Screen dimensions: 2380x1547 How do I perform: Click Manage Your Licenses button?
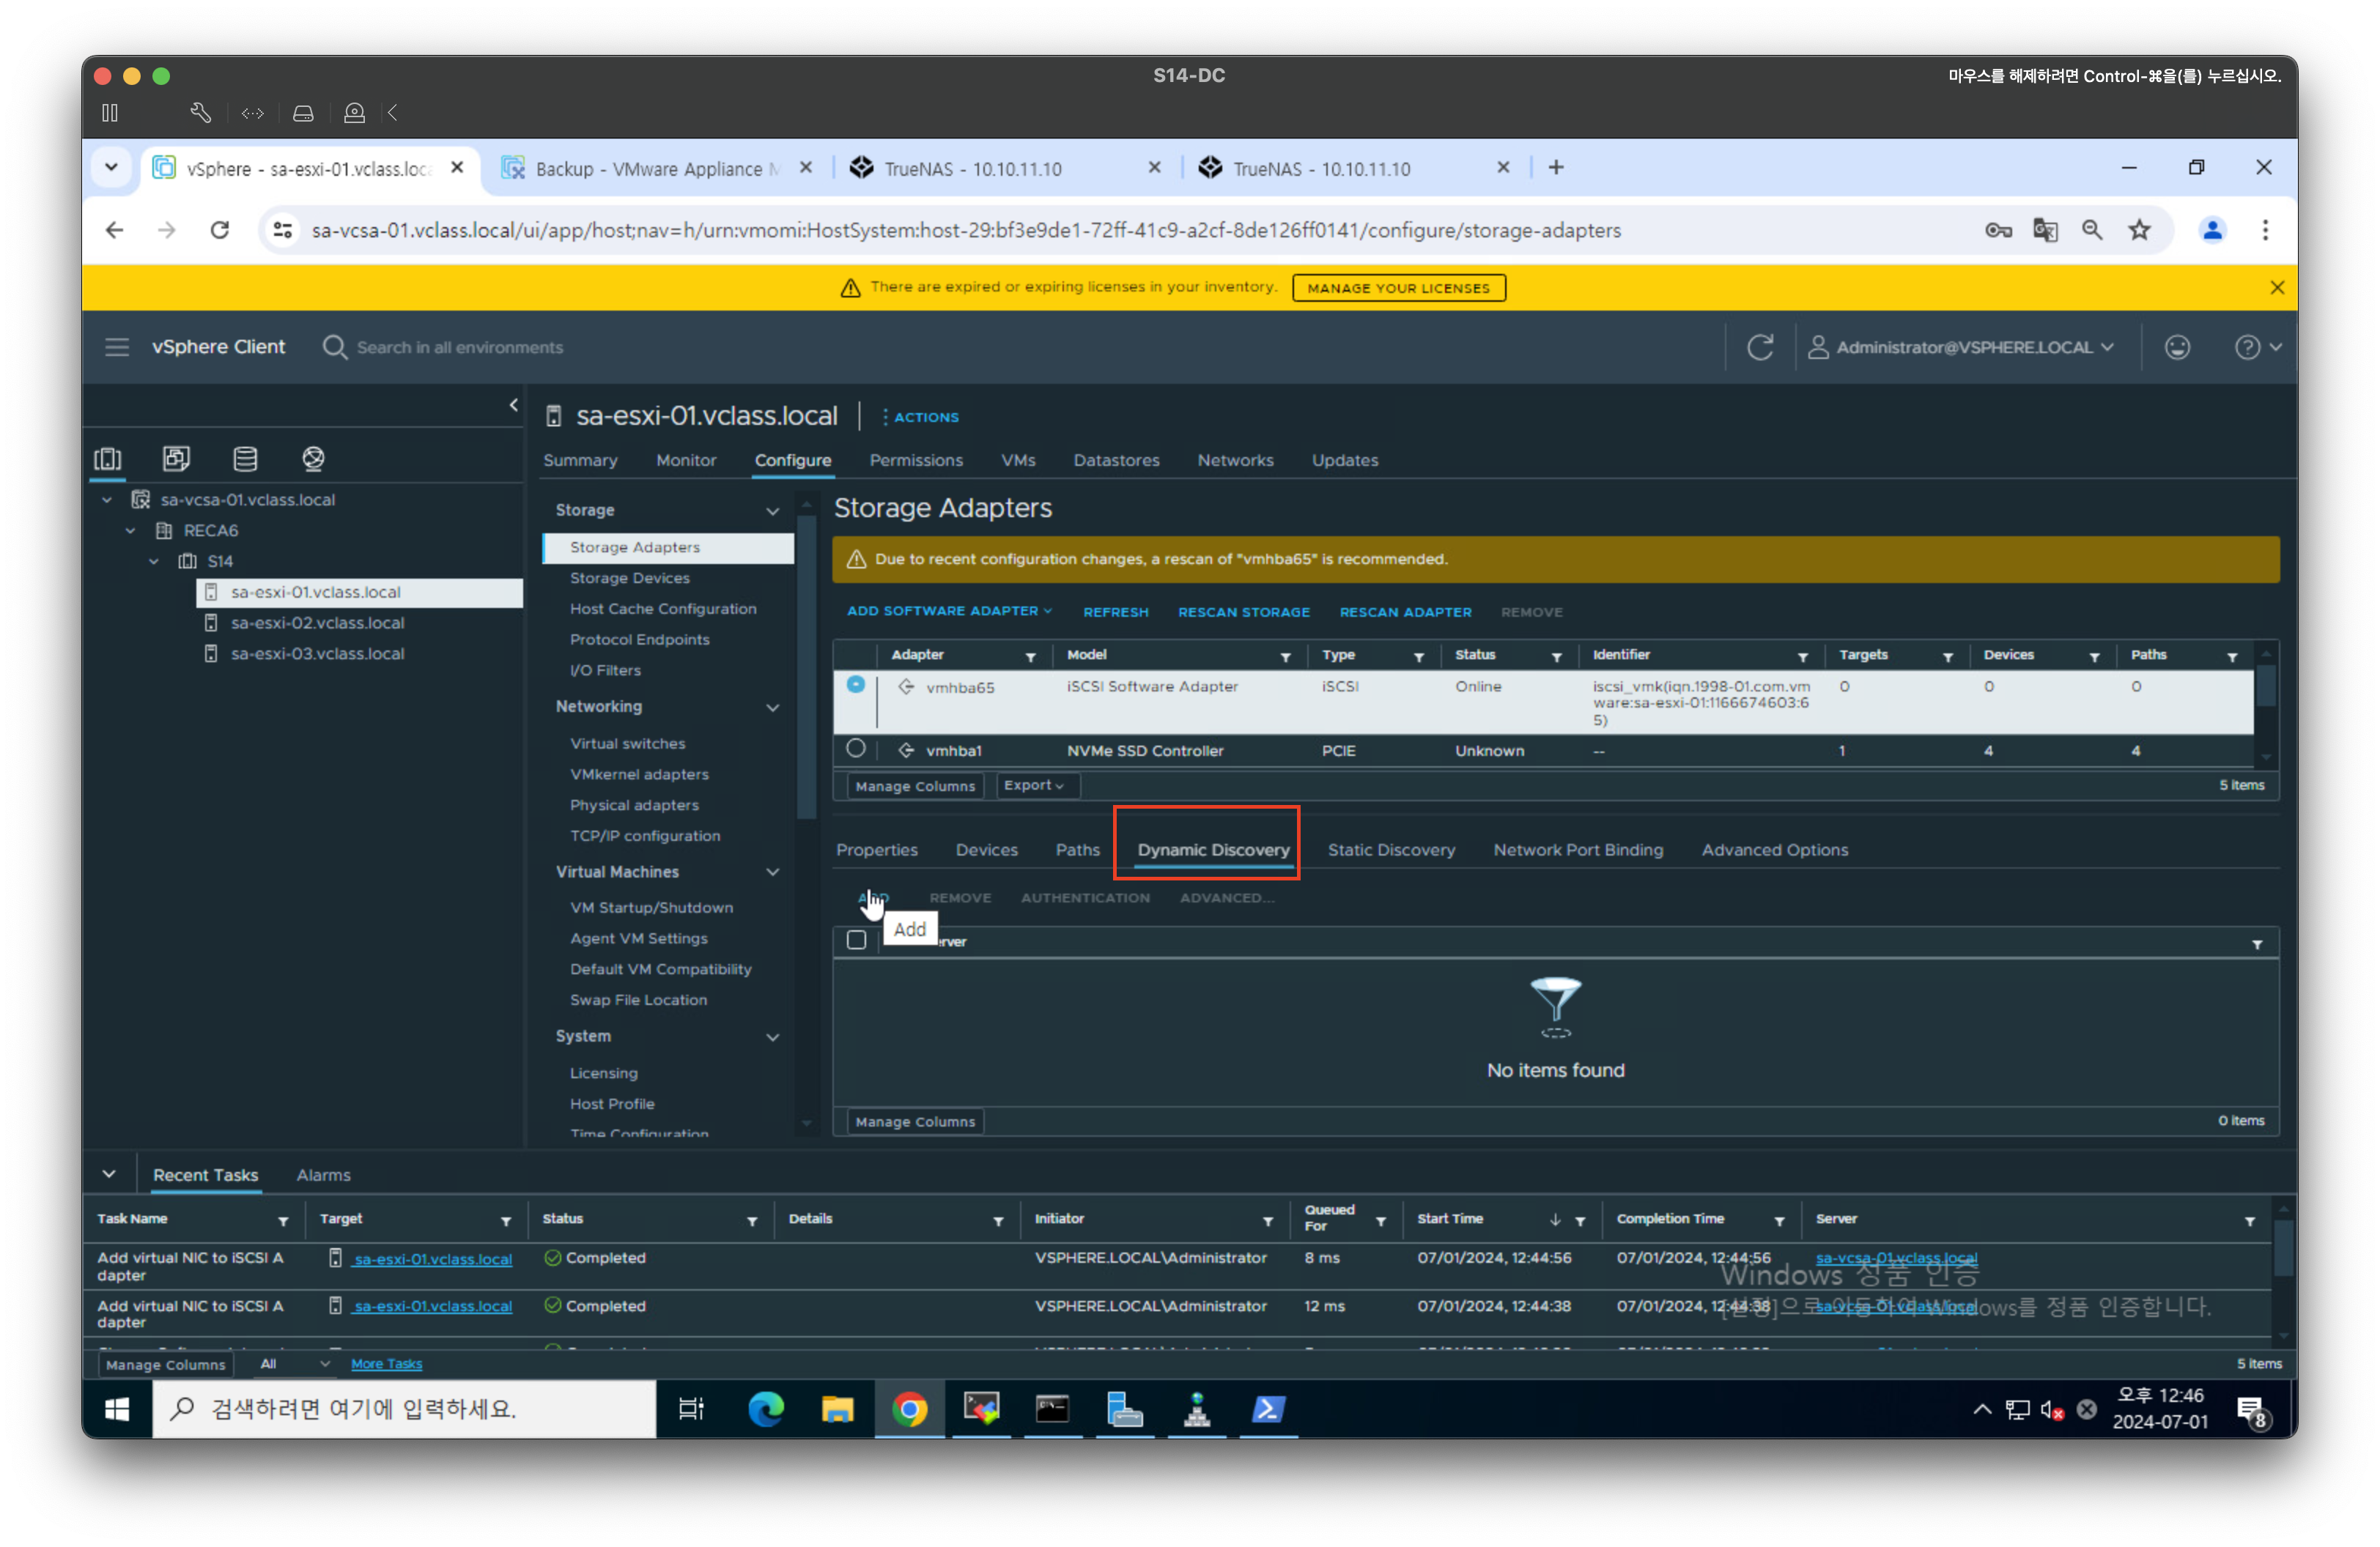[1398, 288]
